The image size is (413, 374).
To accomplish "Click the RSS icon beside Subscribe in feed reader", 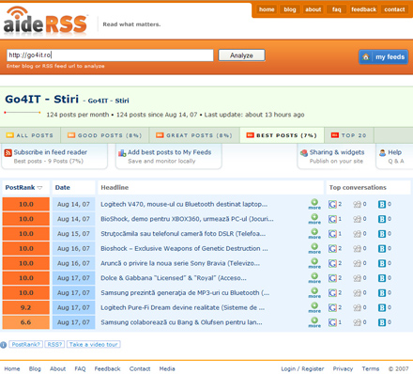I will pos(8,153).
